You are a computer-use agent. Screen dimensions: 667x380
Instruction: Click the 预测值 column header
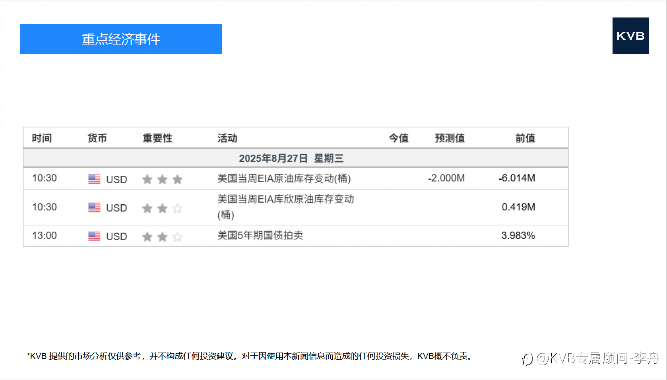(450, 138)
